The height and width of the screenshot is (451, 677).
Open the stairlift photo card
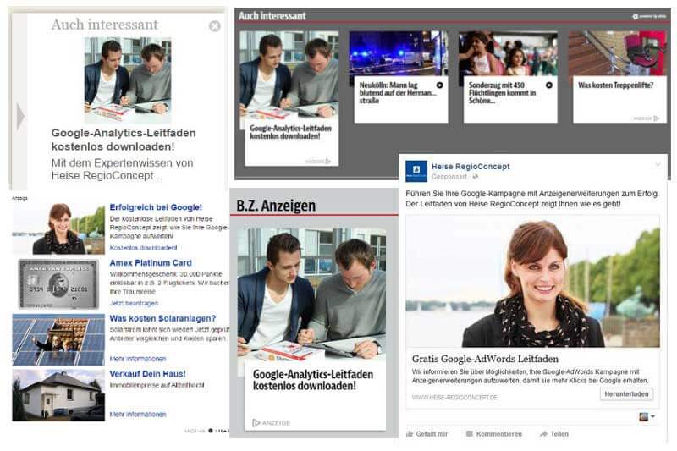(x=618, y=53)
